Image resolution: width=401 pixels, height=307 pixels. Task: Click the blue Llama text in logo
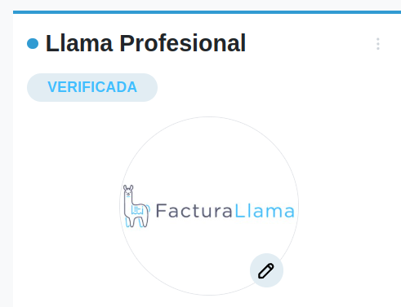tap(265, 211)
